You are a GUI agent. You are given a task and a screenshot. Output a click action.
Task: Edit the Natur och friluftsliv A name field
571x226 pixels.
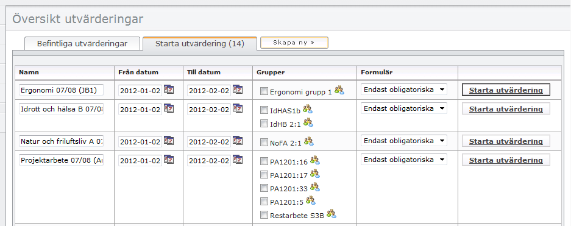[61, 141]
